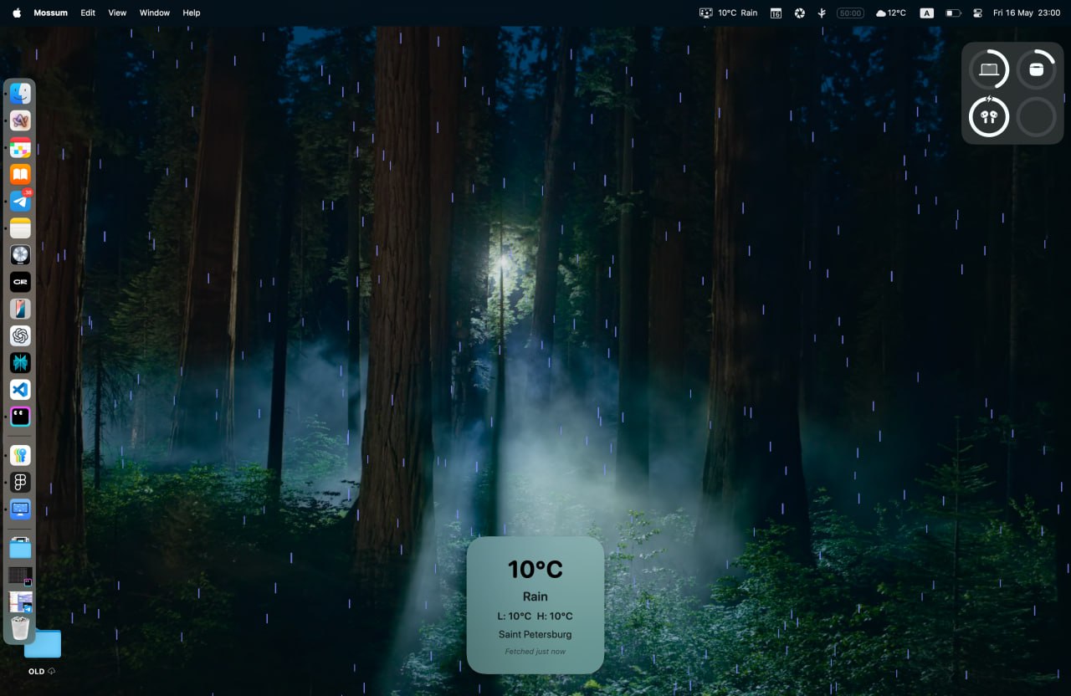1071x696 pixels.
Task: Open Figma from the Dock
Action: pos(20,482)
